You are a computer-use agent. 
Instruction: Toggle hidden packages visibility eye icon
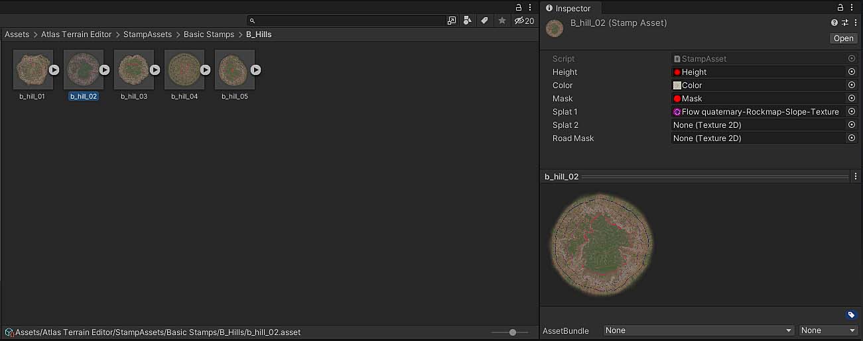(524, 21)
